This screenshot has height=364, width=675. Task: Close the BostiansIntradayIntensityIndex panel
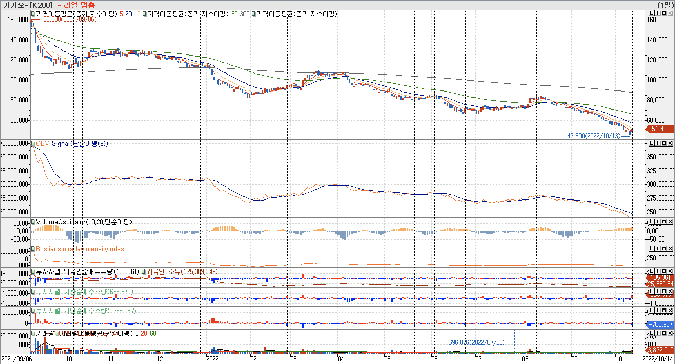coord(670,248)
